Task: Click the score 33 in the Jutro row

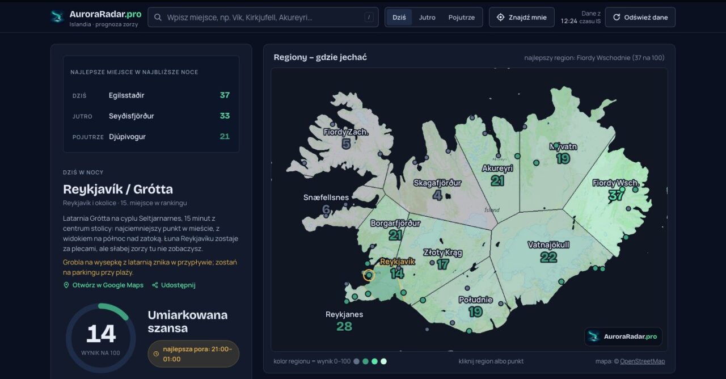Action: 225,116
